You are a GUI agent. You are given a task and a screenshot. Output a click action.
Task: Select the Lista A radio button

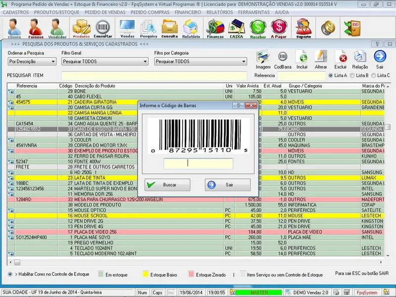331,75
